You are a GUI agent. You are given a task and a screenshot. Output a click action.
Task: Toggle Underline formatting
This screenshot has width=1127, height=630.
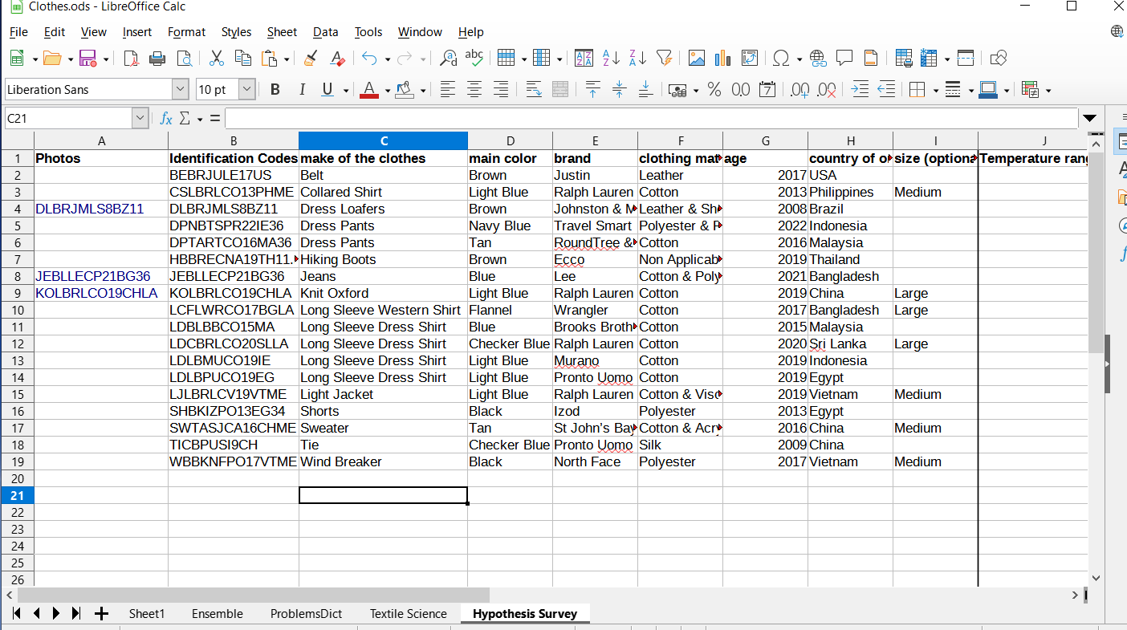pyautogui.click(x=328, y=89)
